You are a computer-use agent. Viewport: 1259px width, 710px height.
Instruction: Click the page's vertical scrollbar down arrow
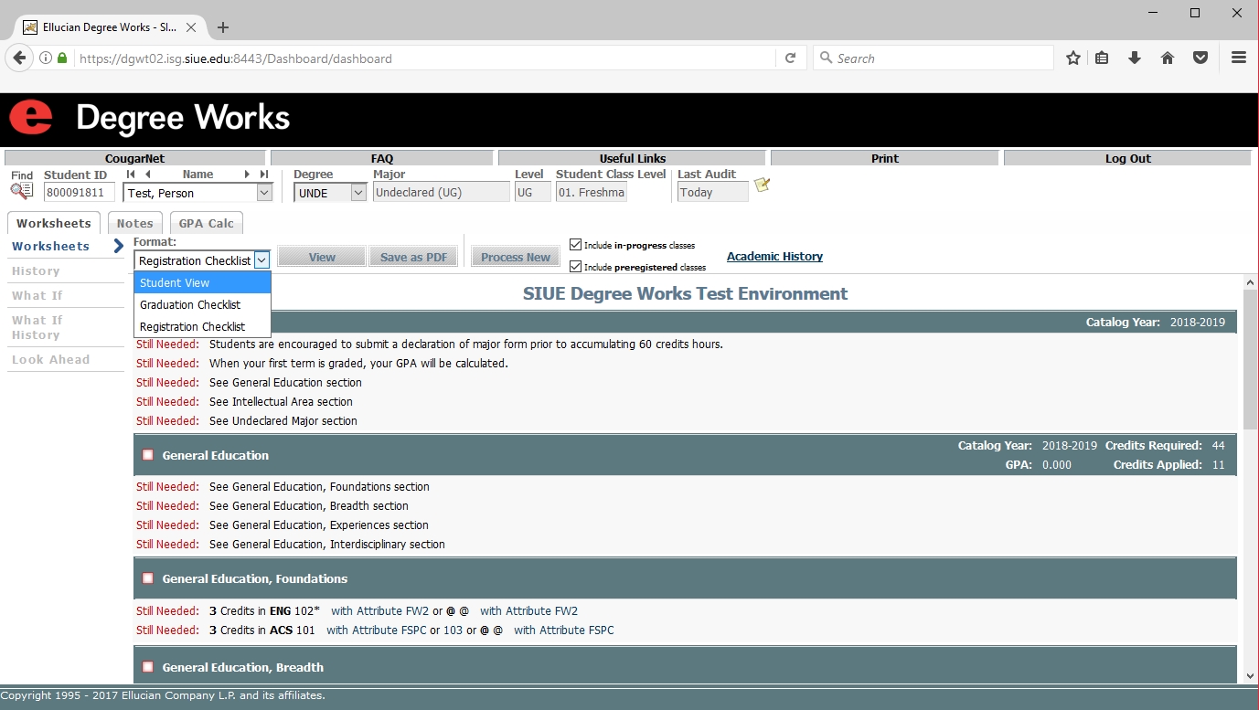click(x=1251, y=675)
